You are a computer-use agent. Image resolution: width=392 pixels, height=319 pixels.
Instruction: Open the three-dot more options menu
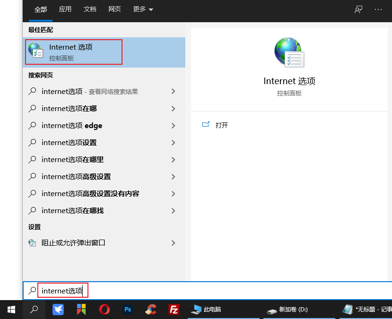(378, 9)
